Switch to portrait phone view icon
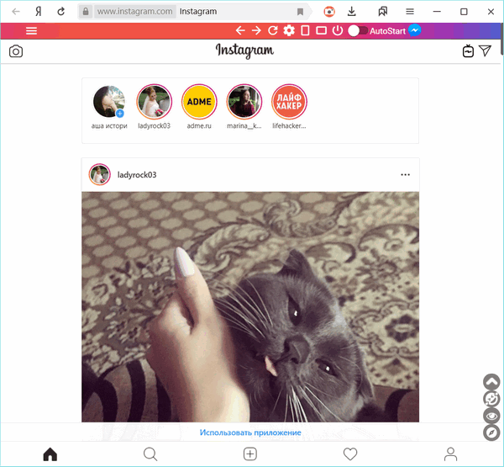The height and width of the screenshot is (467, 504). click(305, 30)
